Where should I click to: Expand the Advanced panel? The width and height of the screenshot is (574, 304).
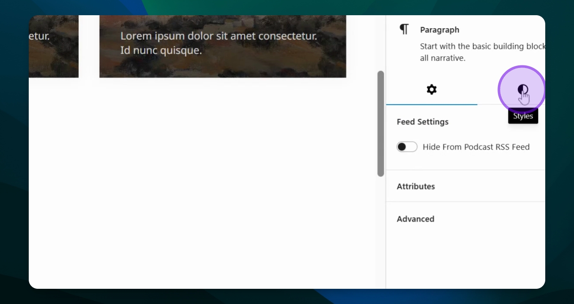click(x=465, y=219)
